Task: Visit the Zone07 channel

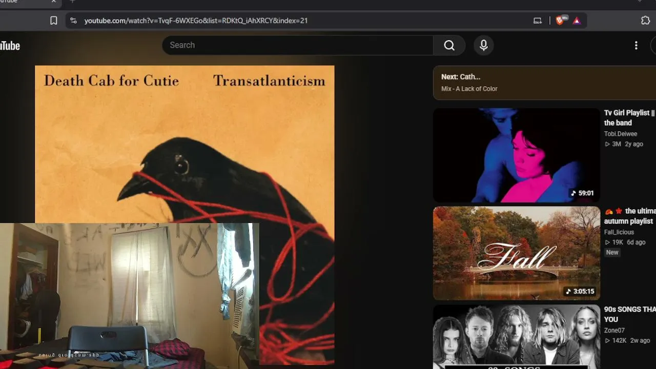Action: point(614,331)
